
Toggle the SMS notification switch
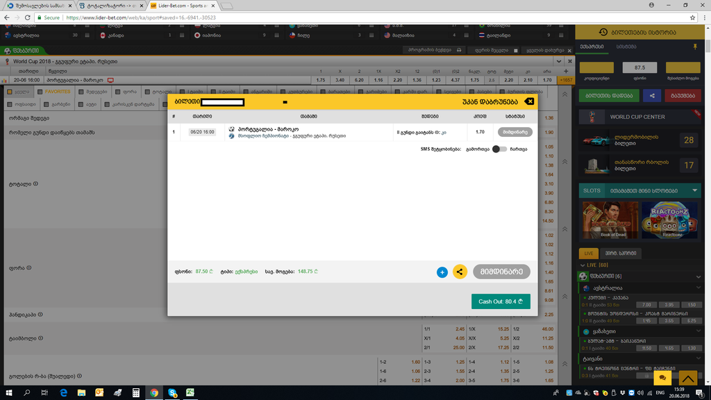(499, 149)
